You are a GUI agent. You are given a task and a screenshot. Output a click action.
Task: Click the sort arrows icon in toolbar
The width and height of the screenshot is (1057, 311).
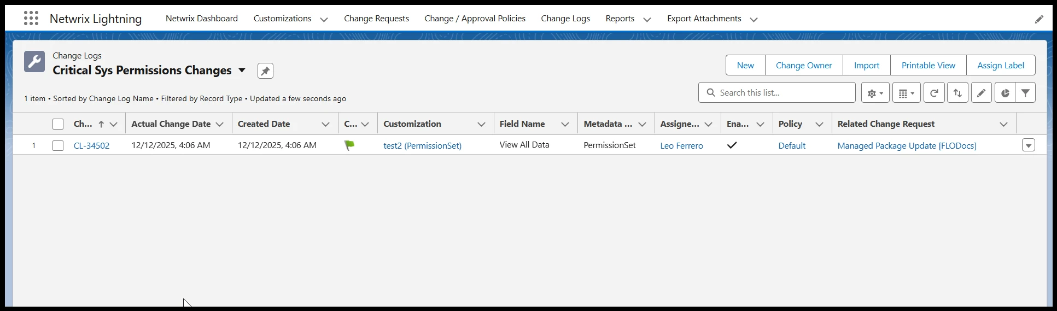click(957, 93)
